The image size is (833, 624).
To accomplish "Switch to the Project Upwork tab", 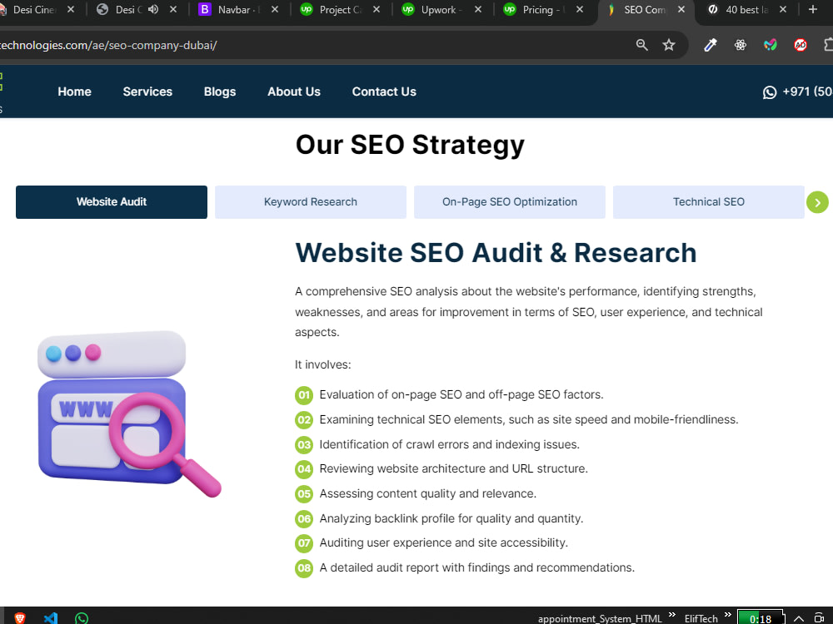I will [340, 9].
